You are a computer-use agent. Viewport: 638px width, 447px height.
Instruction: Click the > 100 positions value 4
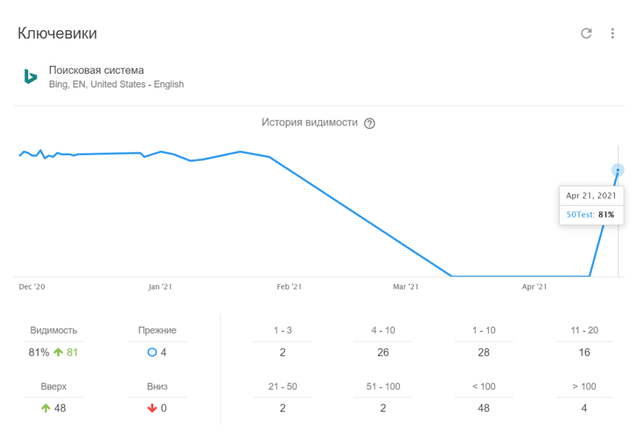pos(584,408)
